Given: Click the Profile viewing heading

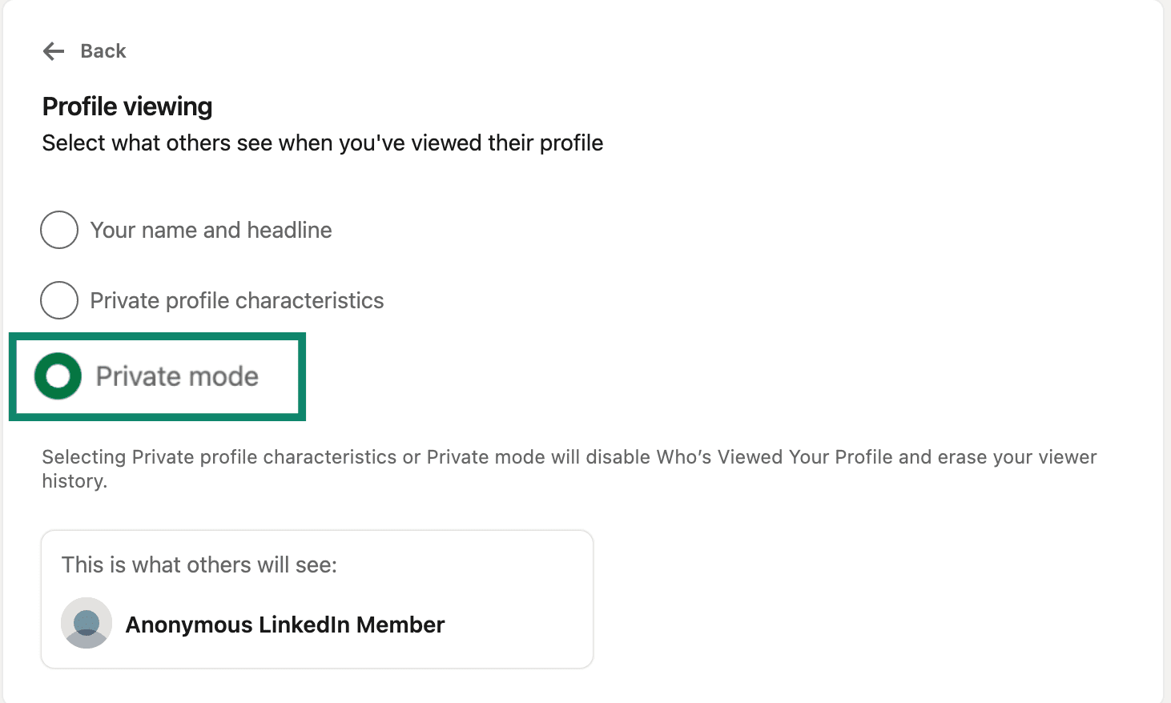Looking at the screenshot, I should [127, 106].
